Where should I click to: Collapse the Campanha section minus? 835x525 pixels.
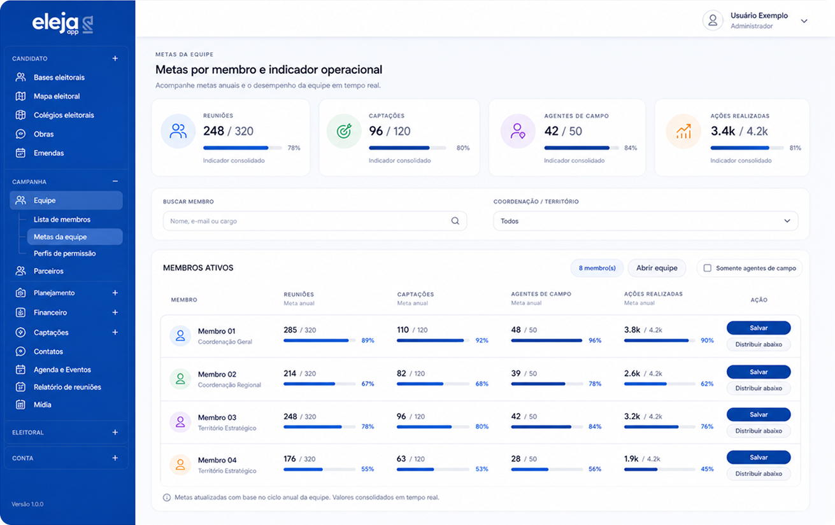pyautogui.click(x=115, y=181)
